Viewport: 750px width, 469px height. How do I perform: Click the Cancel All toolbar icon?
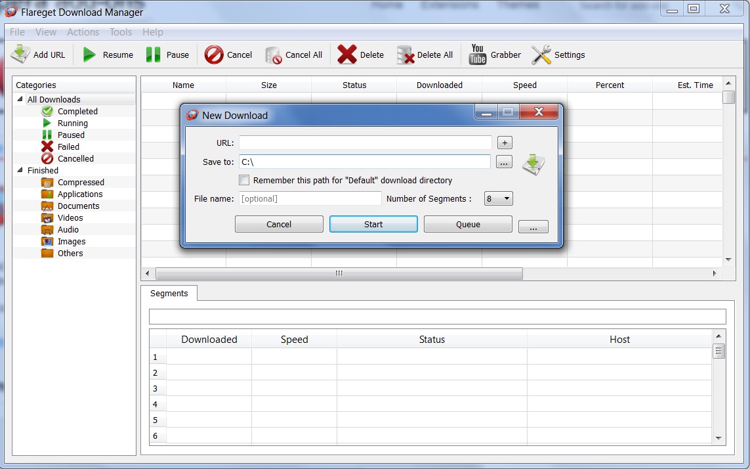[273, 55]
